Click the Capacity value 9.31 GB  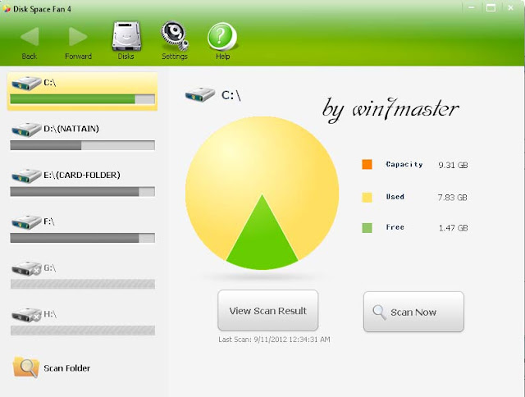pos(453,165)
